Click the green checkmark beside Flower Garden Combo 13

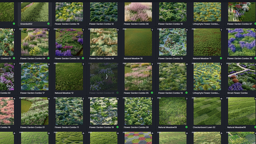tap(187, 93)
